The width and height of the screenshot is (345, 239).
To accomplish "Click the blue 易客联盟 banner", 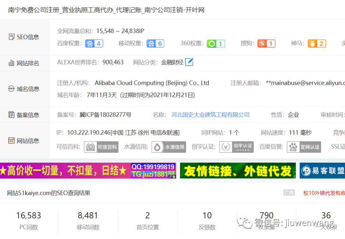I will pos(322,170).
